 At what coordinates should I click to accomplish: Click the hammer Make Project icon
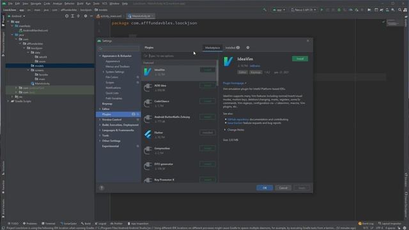coord(265,10)
